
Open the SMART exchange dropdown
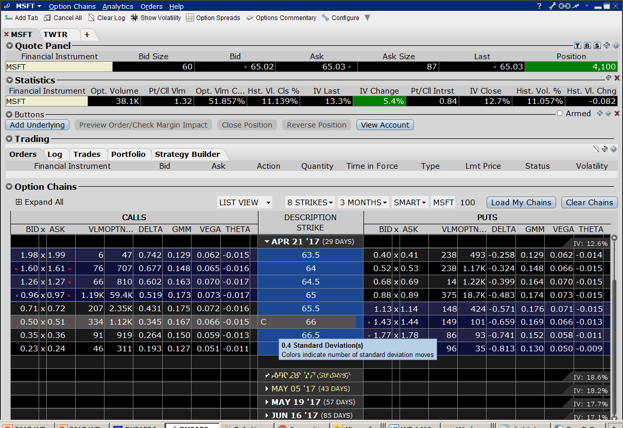[410, 202]
